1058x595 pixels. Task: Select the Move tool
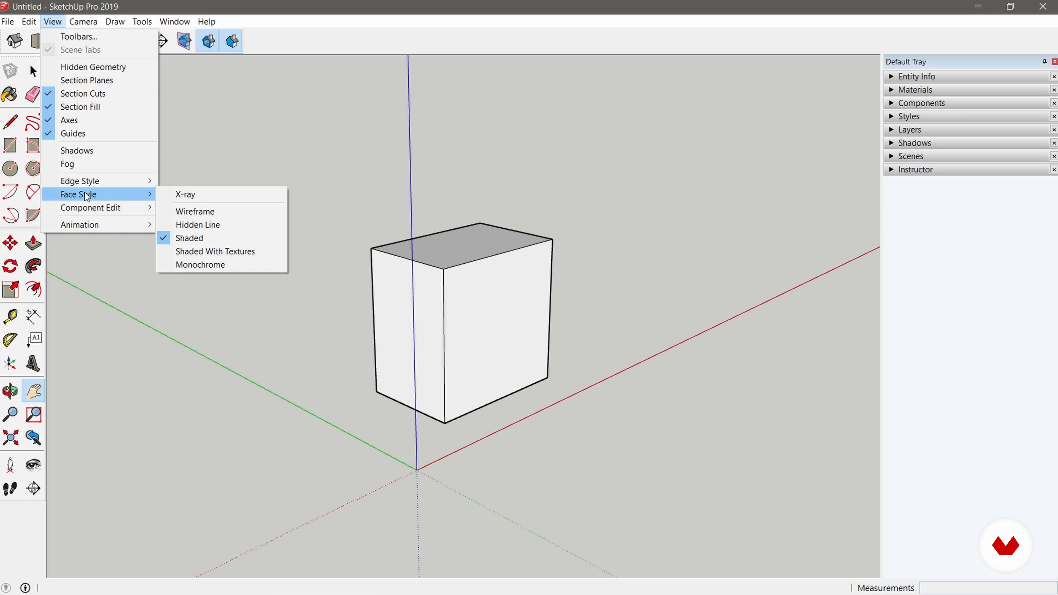pos(10,243)
